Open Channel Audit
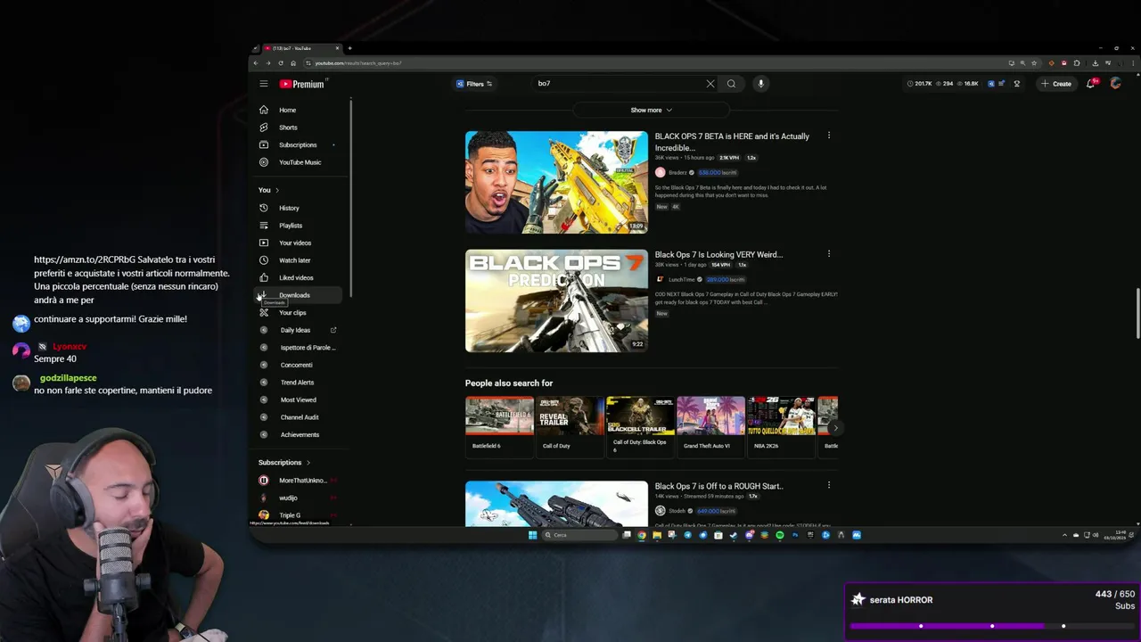 click(300, 417)
